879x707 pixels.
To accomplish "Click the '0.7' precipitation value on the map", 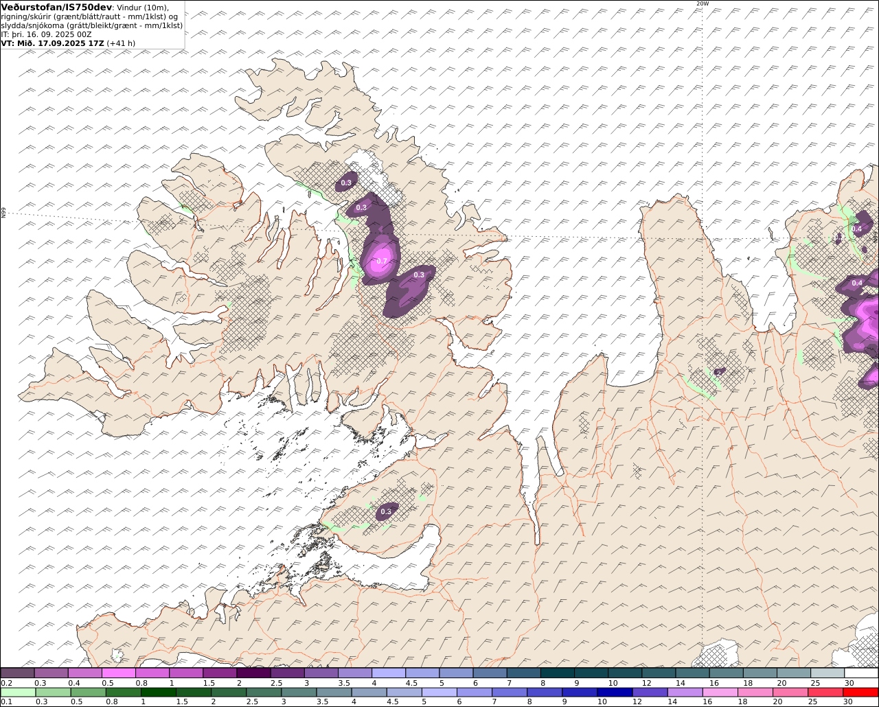I will coord(382,262).
